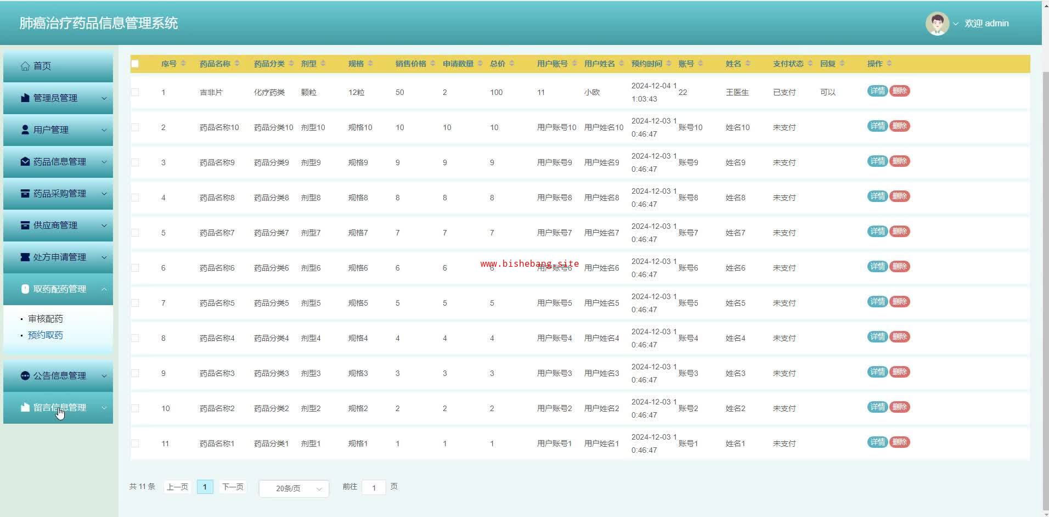Select the checkbox for 药品名称10 row
The image size is (1049, 517).
coord(135,127)
